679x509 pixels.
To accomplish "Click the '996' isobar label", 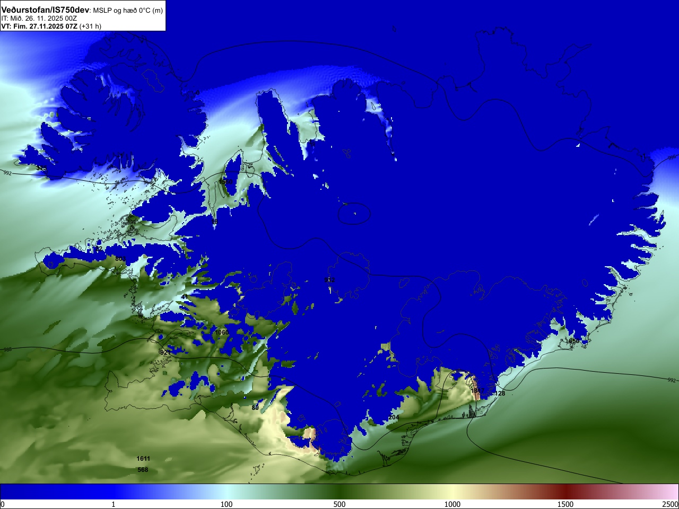I will click(x=672, y=157).
